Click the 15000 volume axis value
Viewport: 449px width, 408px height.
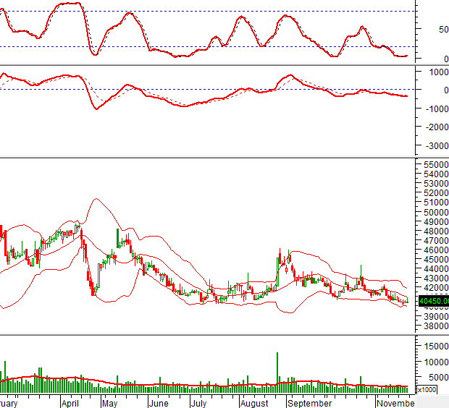pos(433,347)
